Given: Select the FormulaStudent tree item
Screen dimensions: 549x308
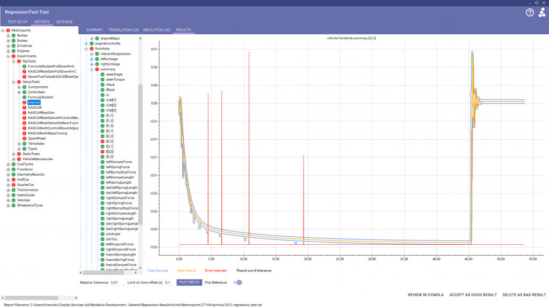Looking at the screenshot, I should click(41, 97).
